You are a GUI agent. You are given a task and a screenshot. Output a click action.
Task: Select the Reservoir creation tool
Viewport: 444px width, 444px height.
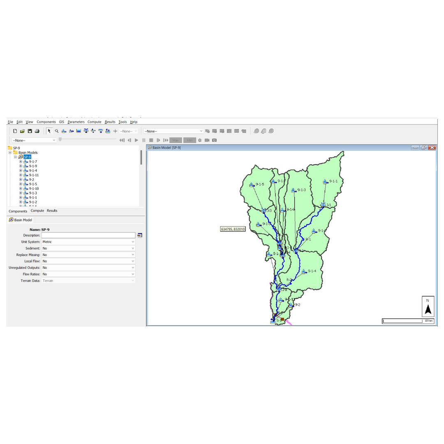79,131
